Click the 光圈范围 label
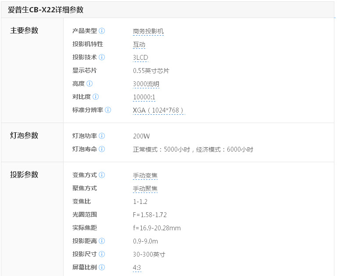Image resolution: width=337 pixels, height=276 pixels. [85, 214]
